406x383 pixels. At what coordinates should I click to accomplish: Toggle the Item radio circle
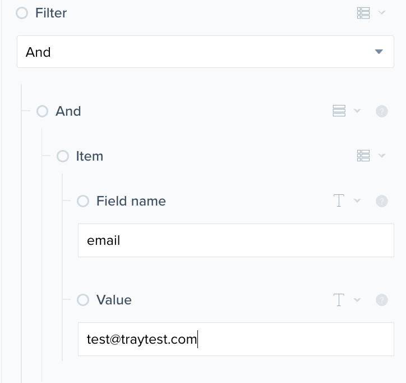click(63, 156)
